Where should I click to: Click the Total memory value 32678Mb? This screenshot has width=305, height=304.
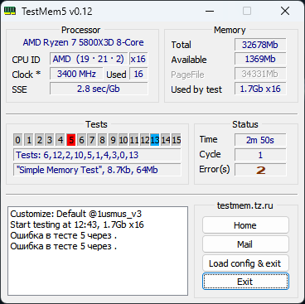pyautogui.click(x=260, y=45)
